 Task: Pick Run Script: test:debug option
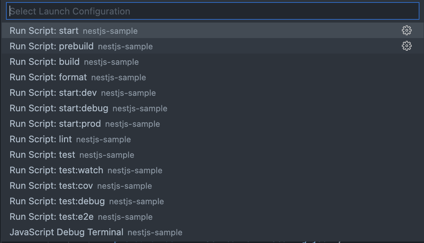213,201
